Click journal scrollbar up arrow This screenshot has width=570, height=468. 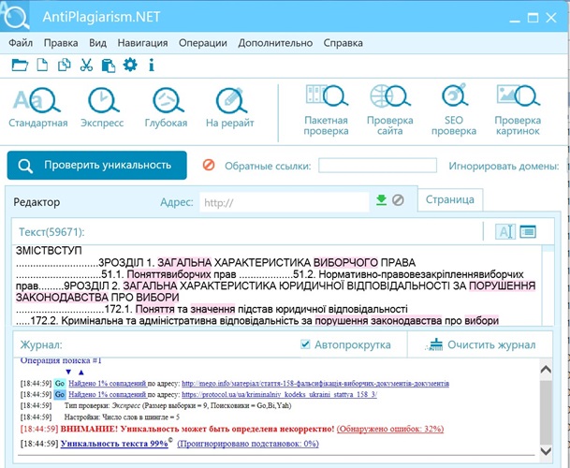click(x=546, y=370)
